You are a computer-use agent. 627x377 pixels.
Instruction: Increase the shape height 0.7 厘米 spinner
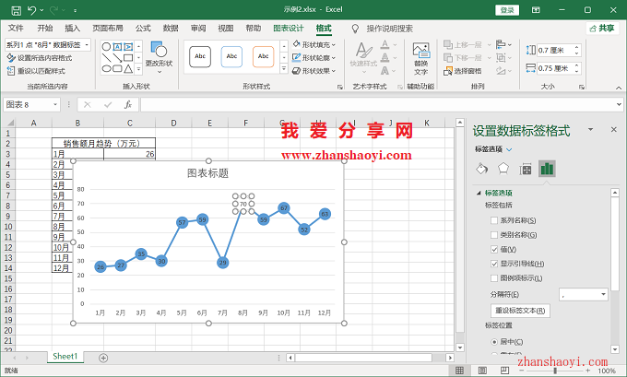coord(576,48)
